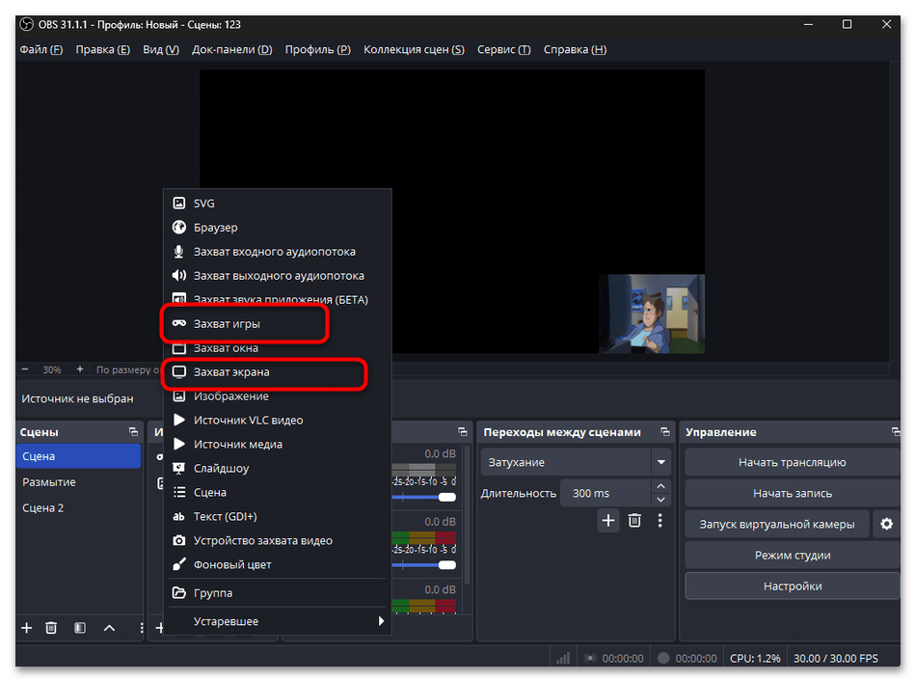Click the upper audio mixer volume slider handle
Screen dimensions: 916x682
click(446, 497)
